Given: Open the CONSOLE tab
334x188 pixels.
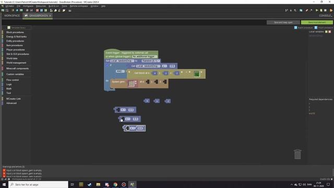Looking at the screenshot, I should (325, 16).
